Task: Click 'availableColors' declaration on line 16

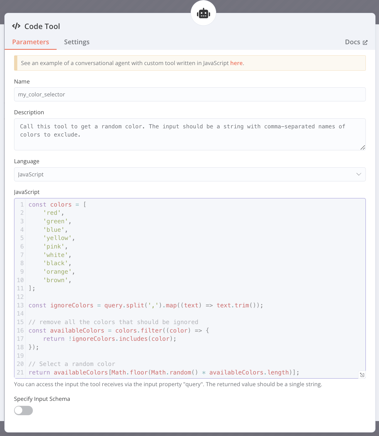Action: pos(77,331)
